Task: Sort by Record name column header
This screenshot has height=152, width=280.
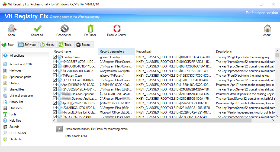Action: [x=75, y=51]
